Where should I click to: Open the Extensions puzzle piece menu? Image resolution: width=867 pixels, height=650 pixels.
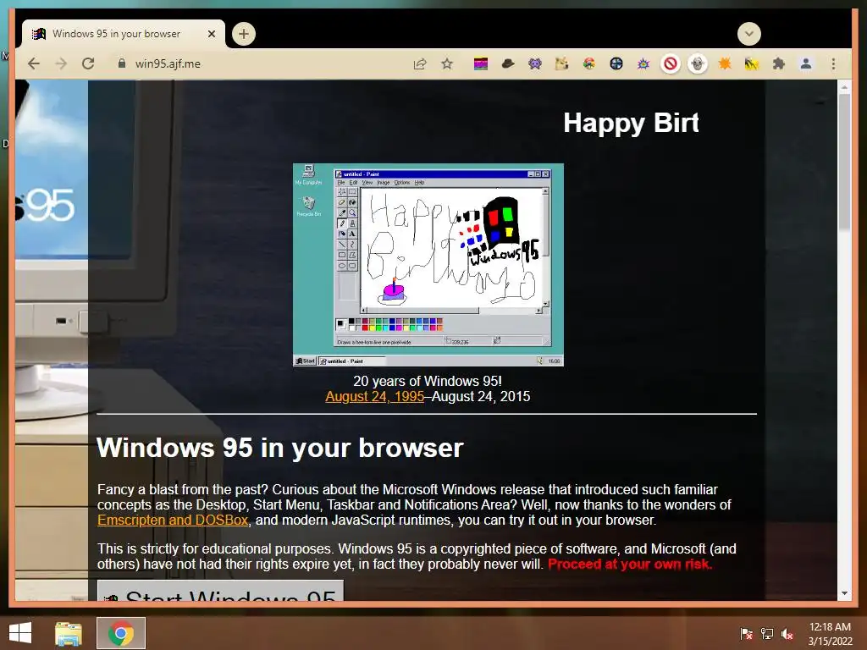click(779, 64)
